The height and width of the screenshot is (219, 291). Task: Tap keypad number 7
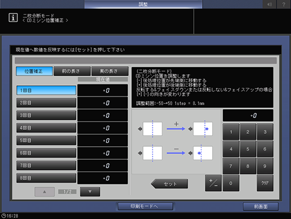231,166
